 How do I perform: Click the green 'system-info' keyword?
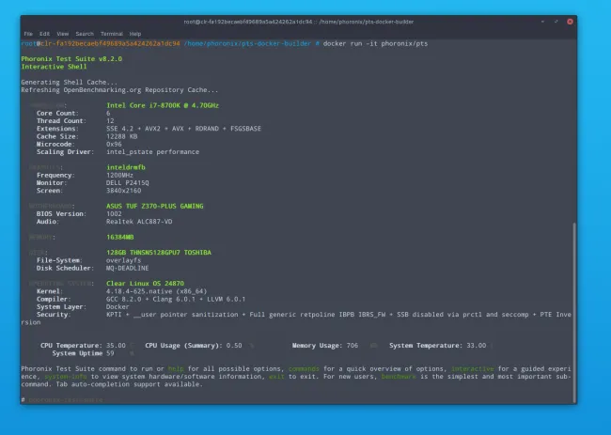tap(66, 377)
